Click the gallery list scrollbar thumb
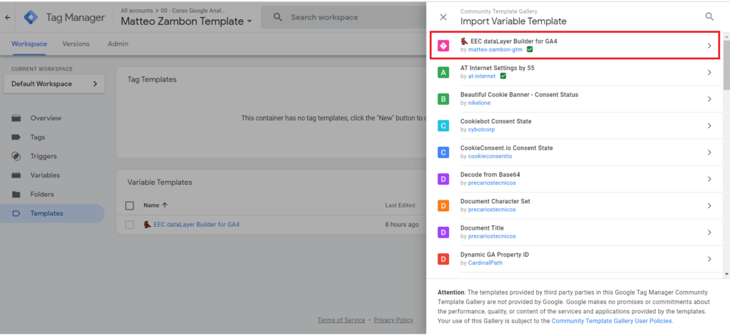Screen dimensions: 730x336 (x=726, y=63)
